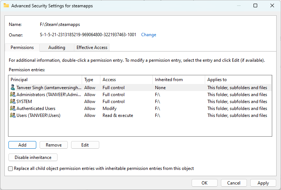The image size is (281, 190).
Task: Sort by the Inherited from column header
Action: tap(179, 80)
